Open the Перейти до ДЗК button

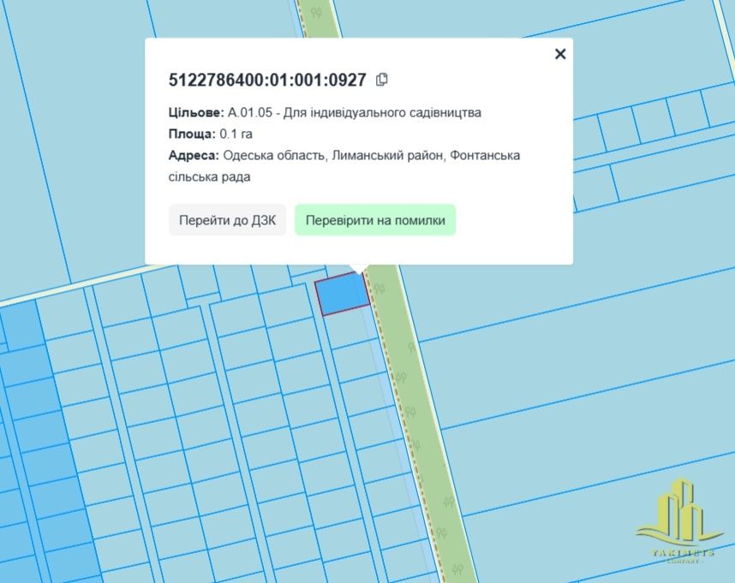coord(227,220)
